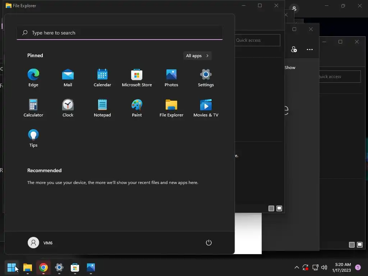368x276 pixels.
Task: Click the File Explorer window title
Action: 24,6
